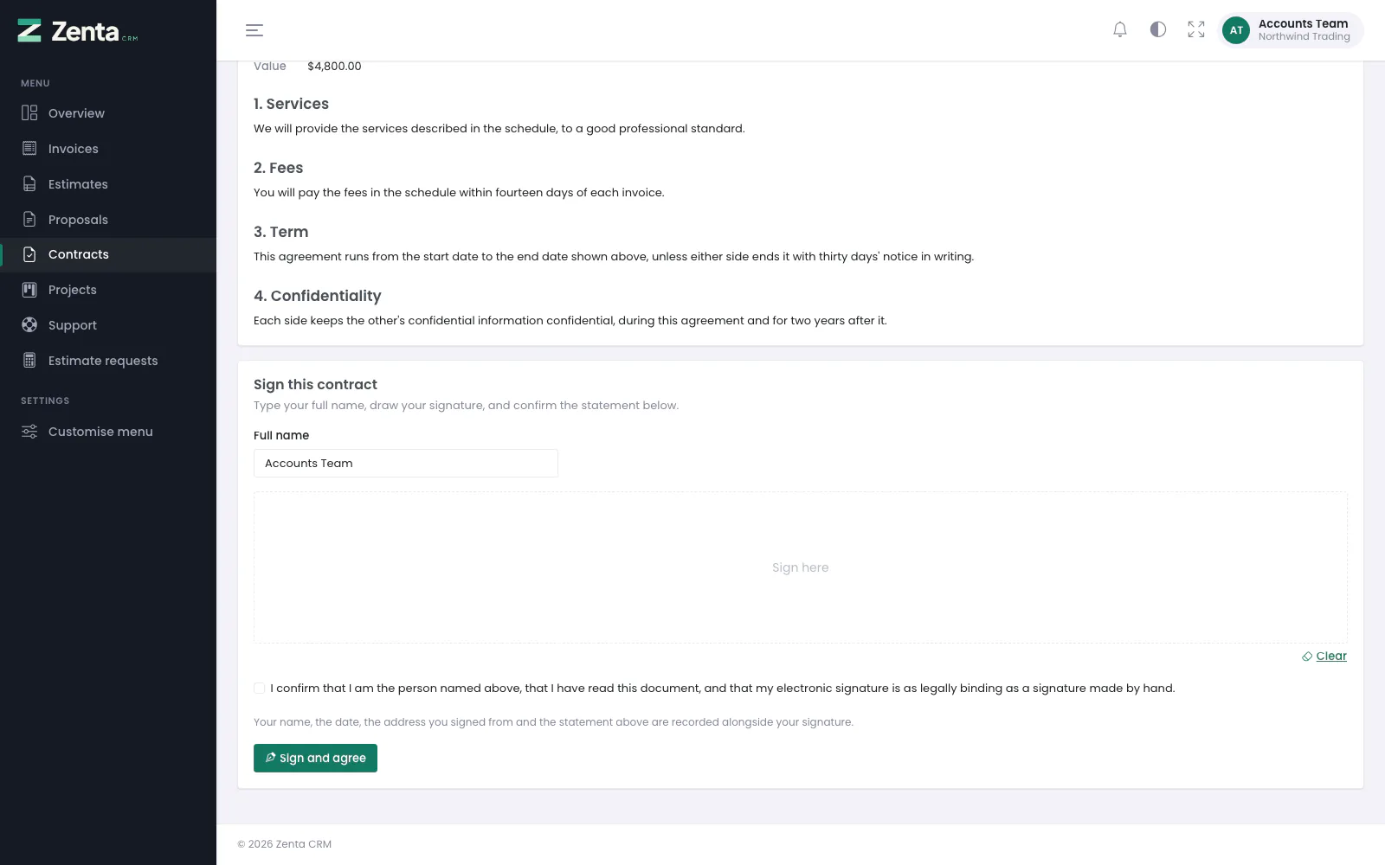Open the Estimate requests menu item

coord(108,361)
